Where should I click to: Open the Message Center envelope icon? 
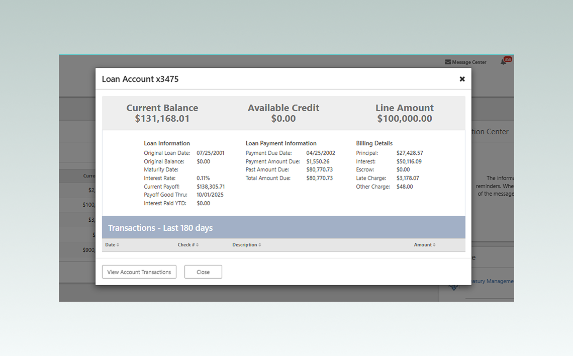tap(448, 62)
